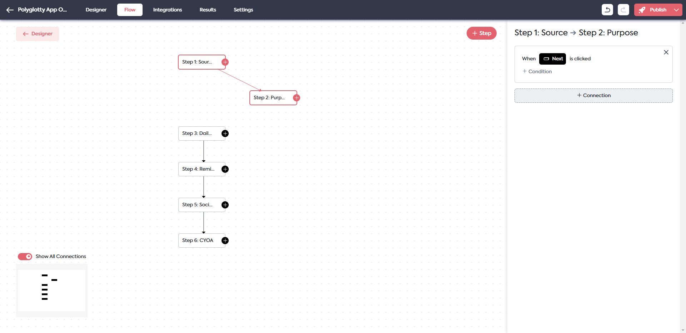686x333 pixels.
Task: Click the back arrow beside Polyglotty App title
Action: [10, 10]
